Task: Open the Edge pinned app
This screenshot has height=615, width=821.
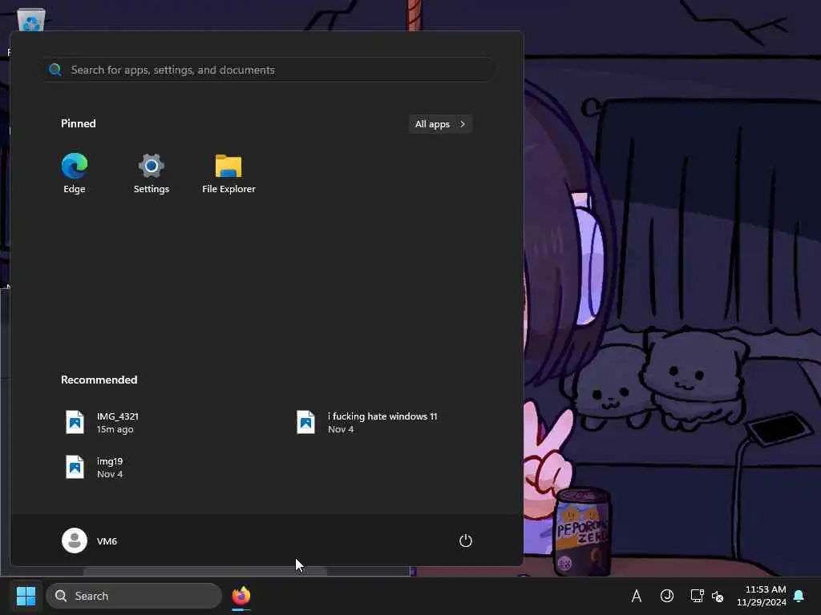Action: point(75,174)
